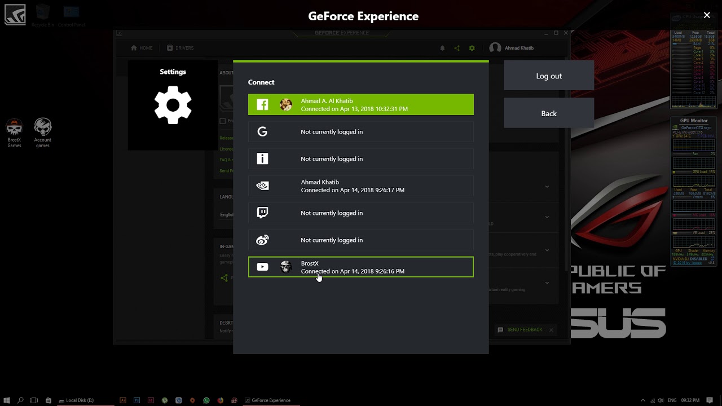
Task: Select the connected Facebook account row
Action: tap(361, 105)
